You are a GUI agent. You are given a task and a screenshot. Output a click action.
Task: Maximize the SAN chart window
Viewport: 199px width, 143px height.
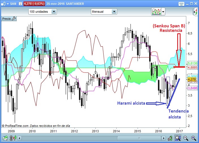pyautogui.click(x=191, y=4)
